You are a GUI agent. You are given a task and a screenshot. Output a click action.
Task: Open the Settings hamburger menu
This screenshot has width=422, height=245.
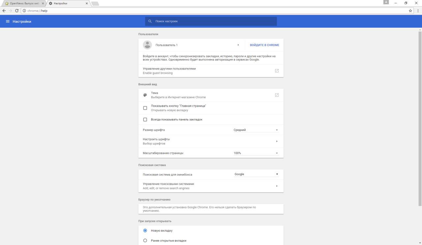click(8, 21)
